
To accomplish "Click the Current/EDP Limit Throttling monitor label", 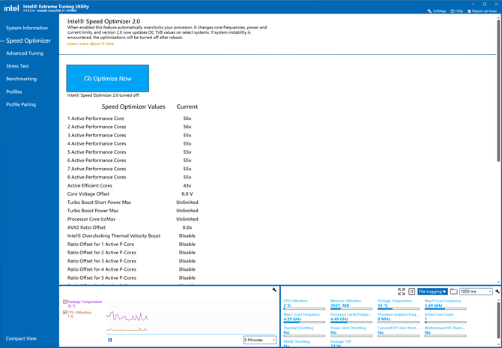I will pos(398,328).
